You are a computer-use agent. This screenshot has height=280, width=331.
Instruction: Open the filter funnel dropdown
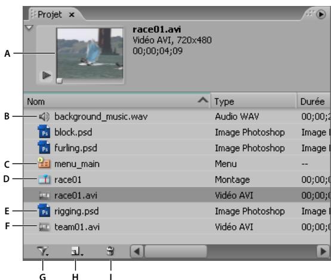click(43, 251)
